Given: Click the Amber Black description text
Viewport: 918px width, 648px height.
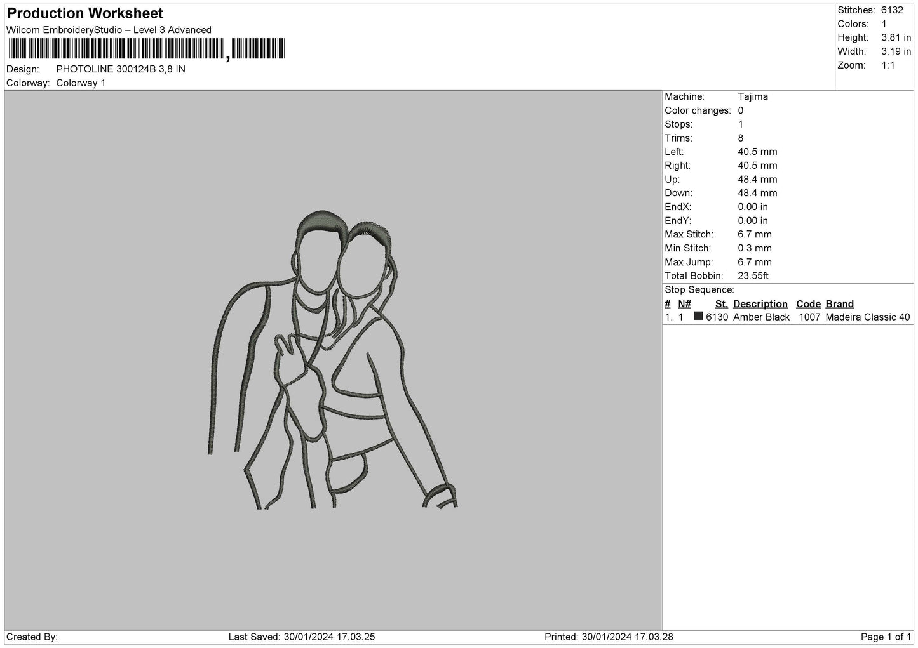Looking at the screenshot, I should tap(761, 317).
